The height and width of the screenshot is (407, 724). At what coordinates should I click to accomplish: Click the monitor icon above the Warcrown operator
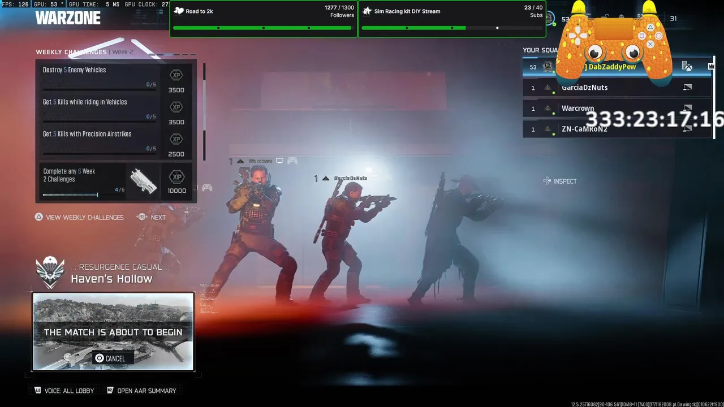coord(279,161)
